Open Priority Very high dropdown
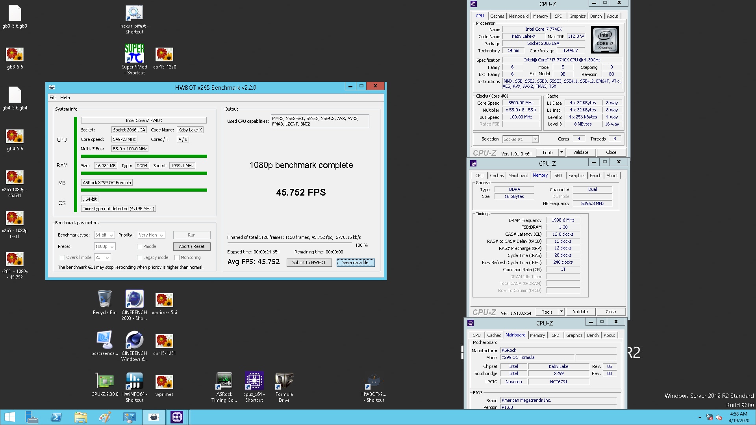Image resolution: width=756 pixels, height=425 pixels. [151, 235]
